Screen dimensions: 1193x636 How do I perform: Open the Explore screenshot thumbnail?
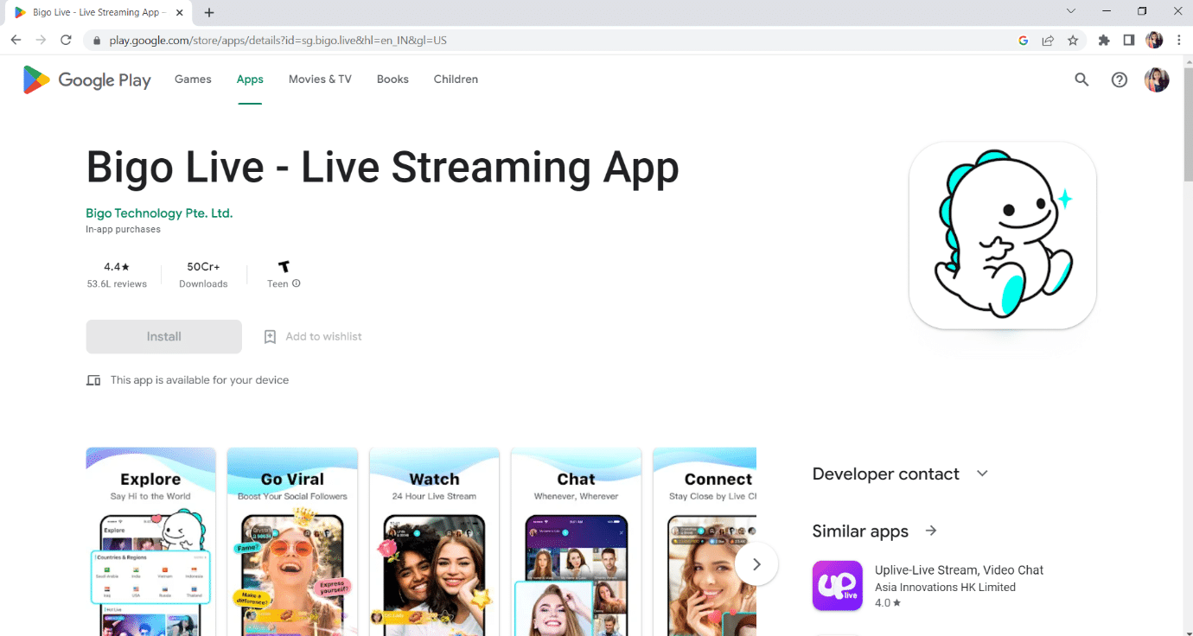coord(150,542)
